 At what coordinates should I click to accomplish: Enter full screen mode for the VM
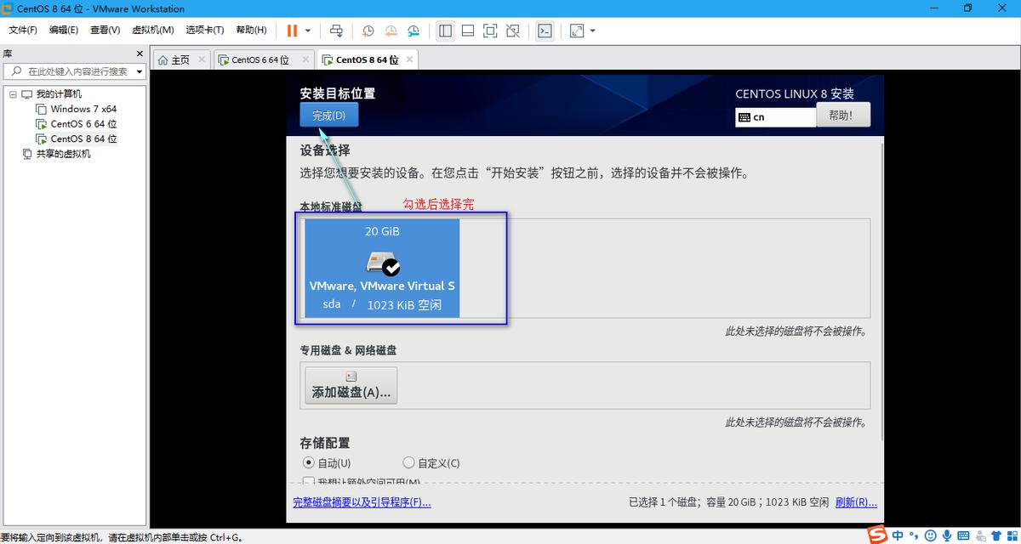pos(490,30)
